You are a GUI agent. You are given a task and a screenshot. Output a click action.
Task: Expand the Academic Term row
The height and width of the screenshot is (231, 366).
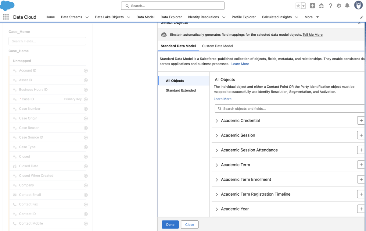(217, 165)
